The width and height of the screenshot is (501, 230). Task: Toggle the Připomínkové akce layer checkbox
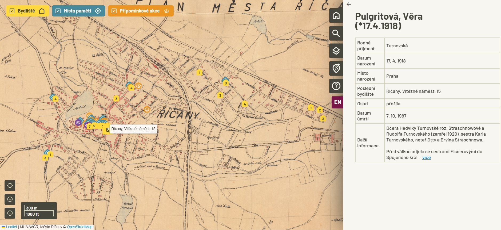click(114, 11)
